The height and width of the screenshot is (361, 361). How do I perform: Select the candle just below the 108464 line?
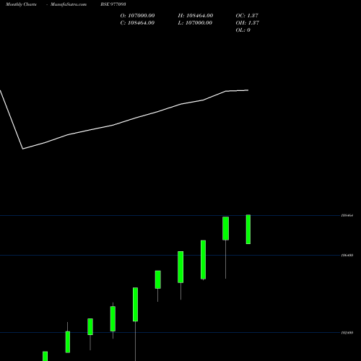tap(225, 228)
